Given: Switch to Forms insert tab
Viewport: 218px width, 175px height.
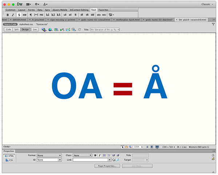Looking at the screenshot, I should [x=31, y=10].
